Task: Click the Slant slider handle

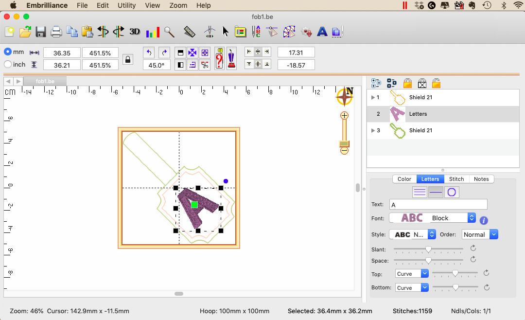Action: tap(428, 249)
